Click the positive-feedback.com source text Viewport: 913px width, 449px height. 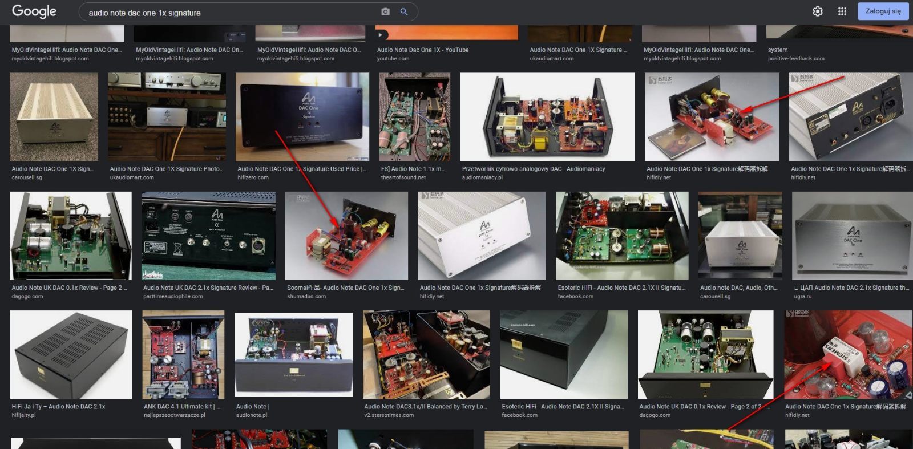click(796, 59)
